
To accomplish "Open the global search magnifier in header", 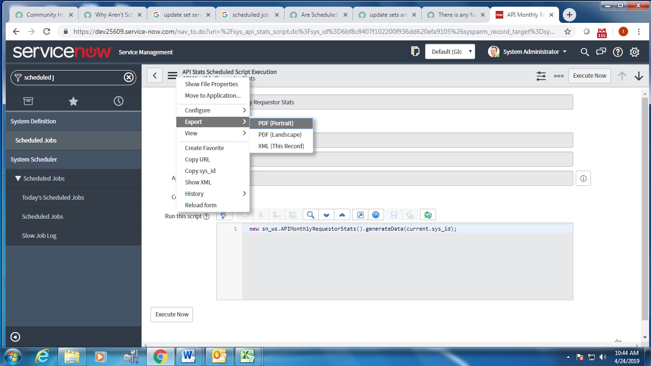I will pyautogui.click(x=585, y=52).
